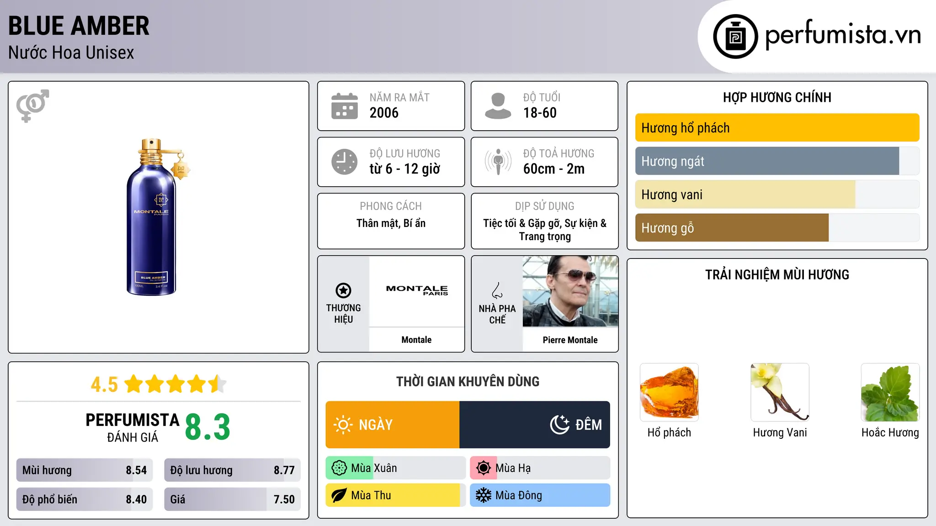Click the star badge icon above Thương hiệu
Screen dimensions: 936x526
[x=343, y=290]
